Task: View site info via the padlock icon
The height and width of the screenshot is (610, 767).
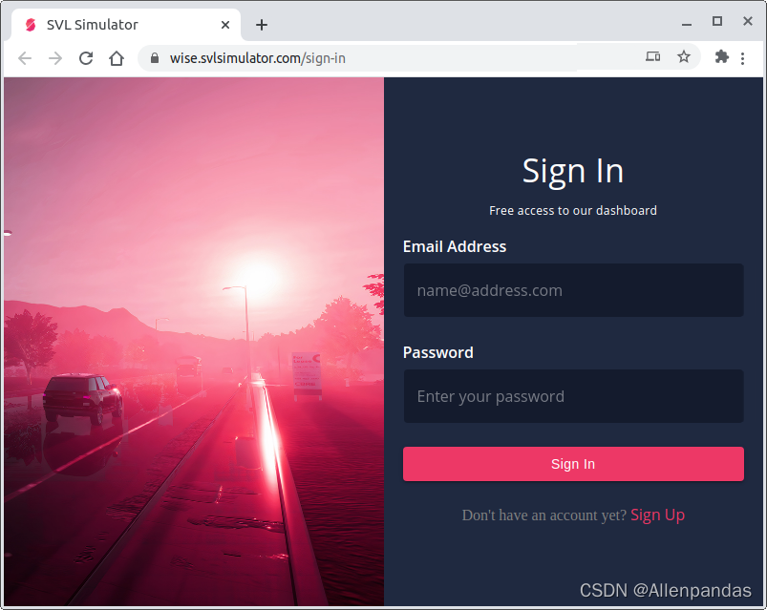Action: [x=155, y=58]
